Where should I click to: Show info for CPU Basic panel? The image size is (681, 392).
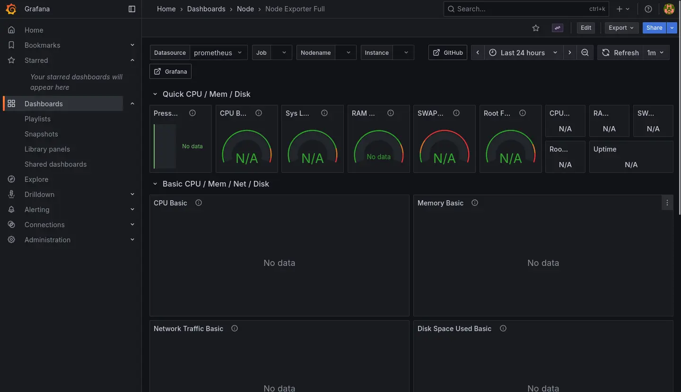pyautogui.click(x=199, y=203)
